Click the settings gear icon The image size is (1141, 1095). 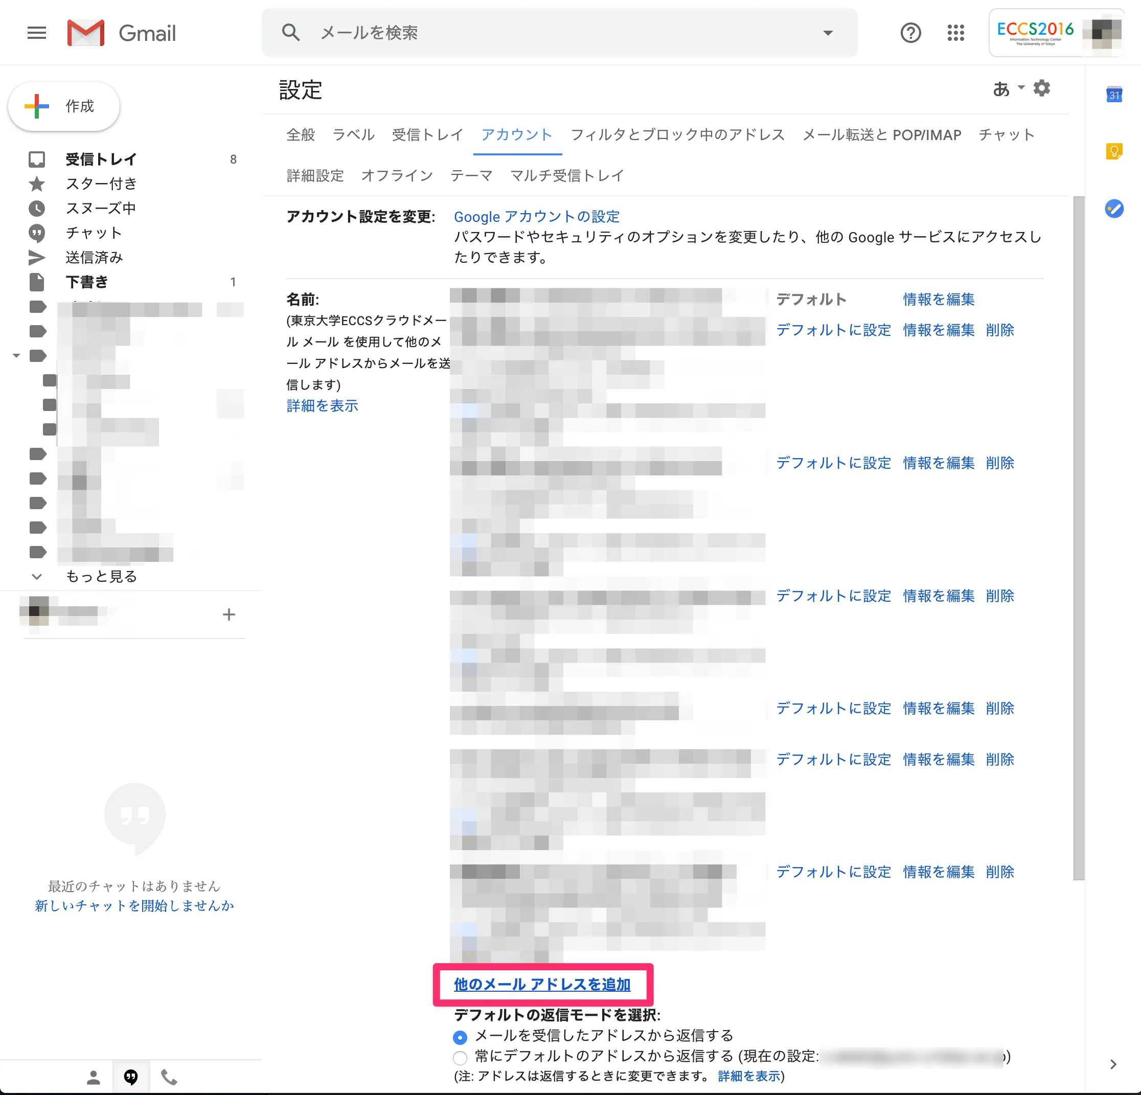(x=1041, y=88)
